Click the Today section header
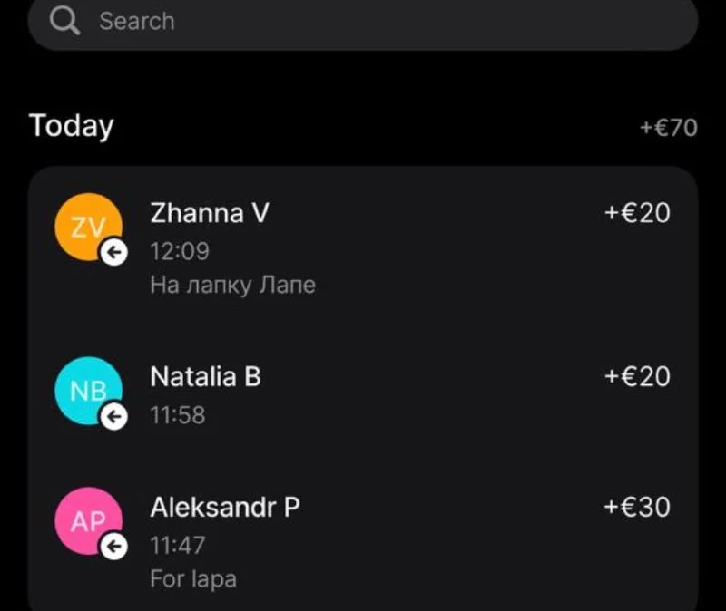The image size is (726, 611). (x=72, y=126)
